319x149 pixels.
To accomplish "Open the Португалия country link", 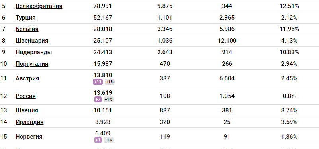I will click(32, 64).
